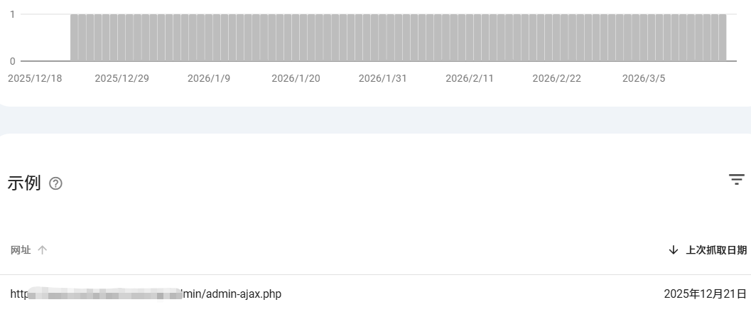Click the 2026/2/22 axis date label

(x=556, y=78)
